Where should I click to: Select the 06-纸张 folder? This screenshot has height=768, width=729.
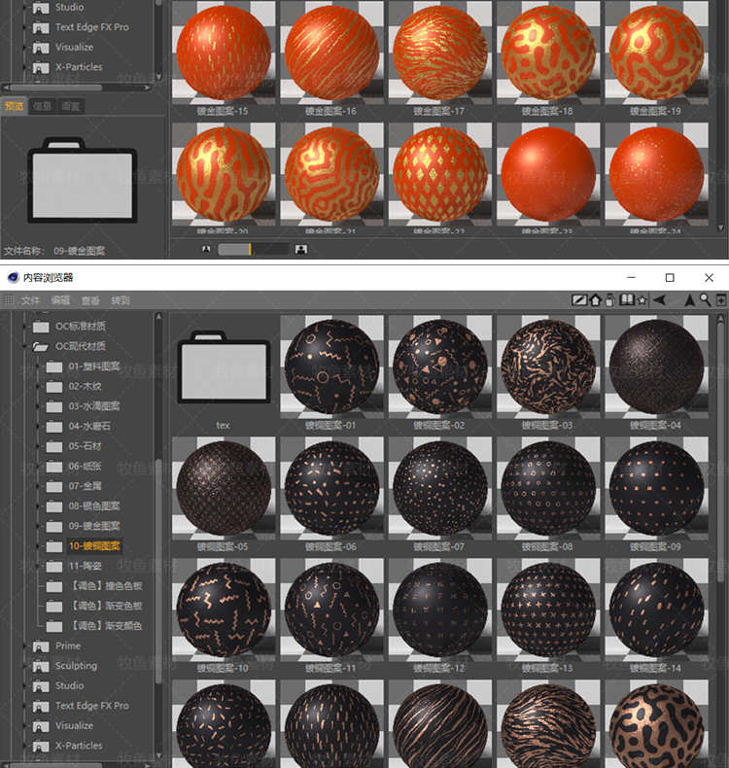[x=85, y=467]
